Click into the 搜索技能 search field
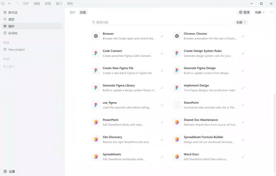 160,22
